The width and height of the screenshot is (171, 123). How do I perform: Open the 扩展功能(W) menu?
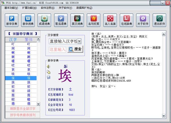coord(29,8)
